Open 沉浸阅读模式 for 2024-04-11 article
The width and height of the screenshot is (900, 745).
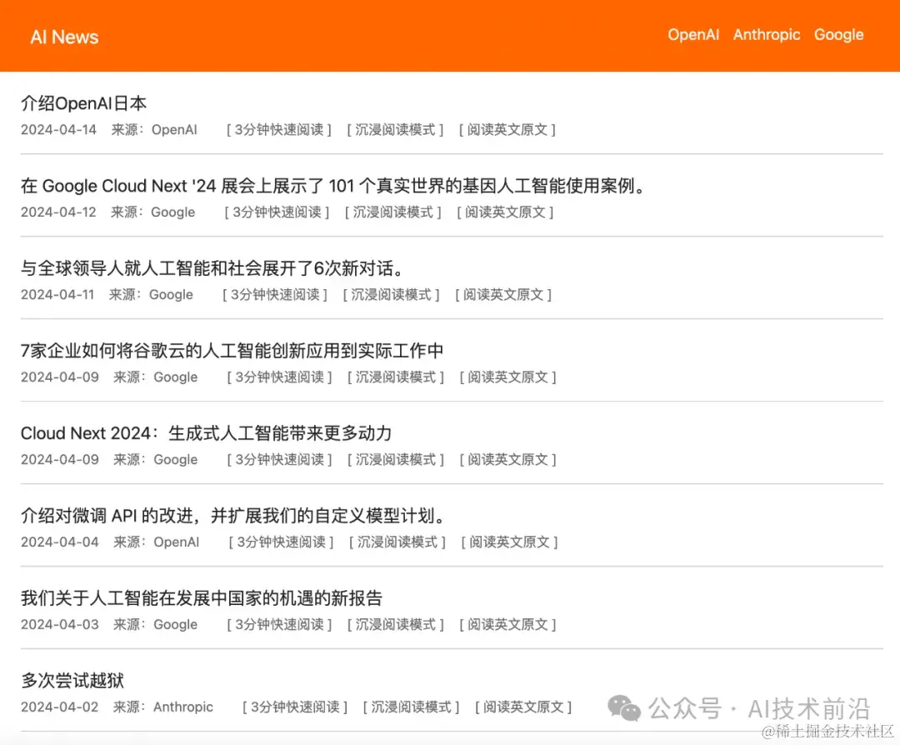pyautogui.click(x=391, y=294)
